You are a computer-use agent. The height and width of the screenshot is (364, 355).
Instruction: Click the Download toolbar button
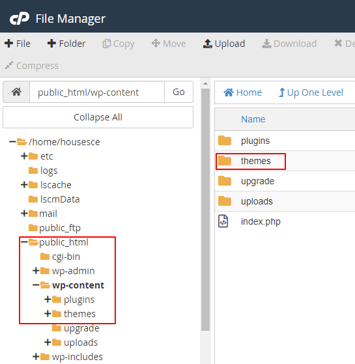289,44
